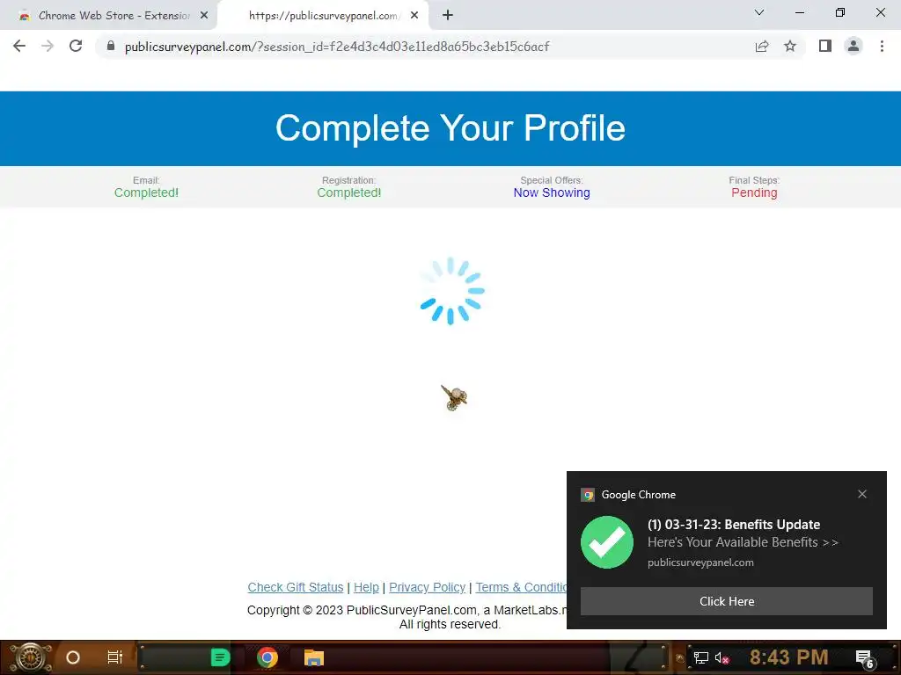Open the clock showing 8:43 PM
This screenshot has width=901, height=675.
[x=788, y=657]
